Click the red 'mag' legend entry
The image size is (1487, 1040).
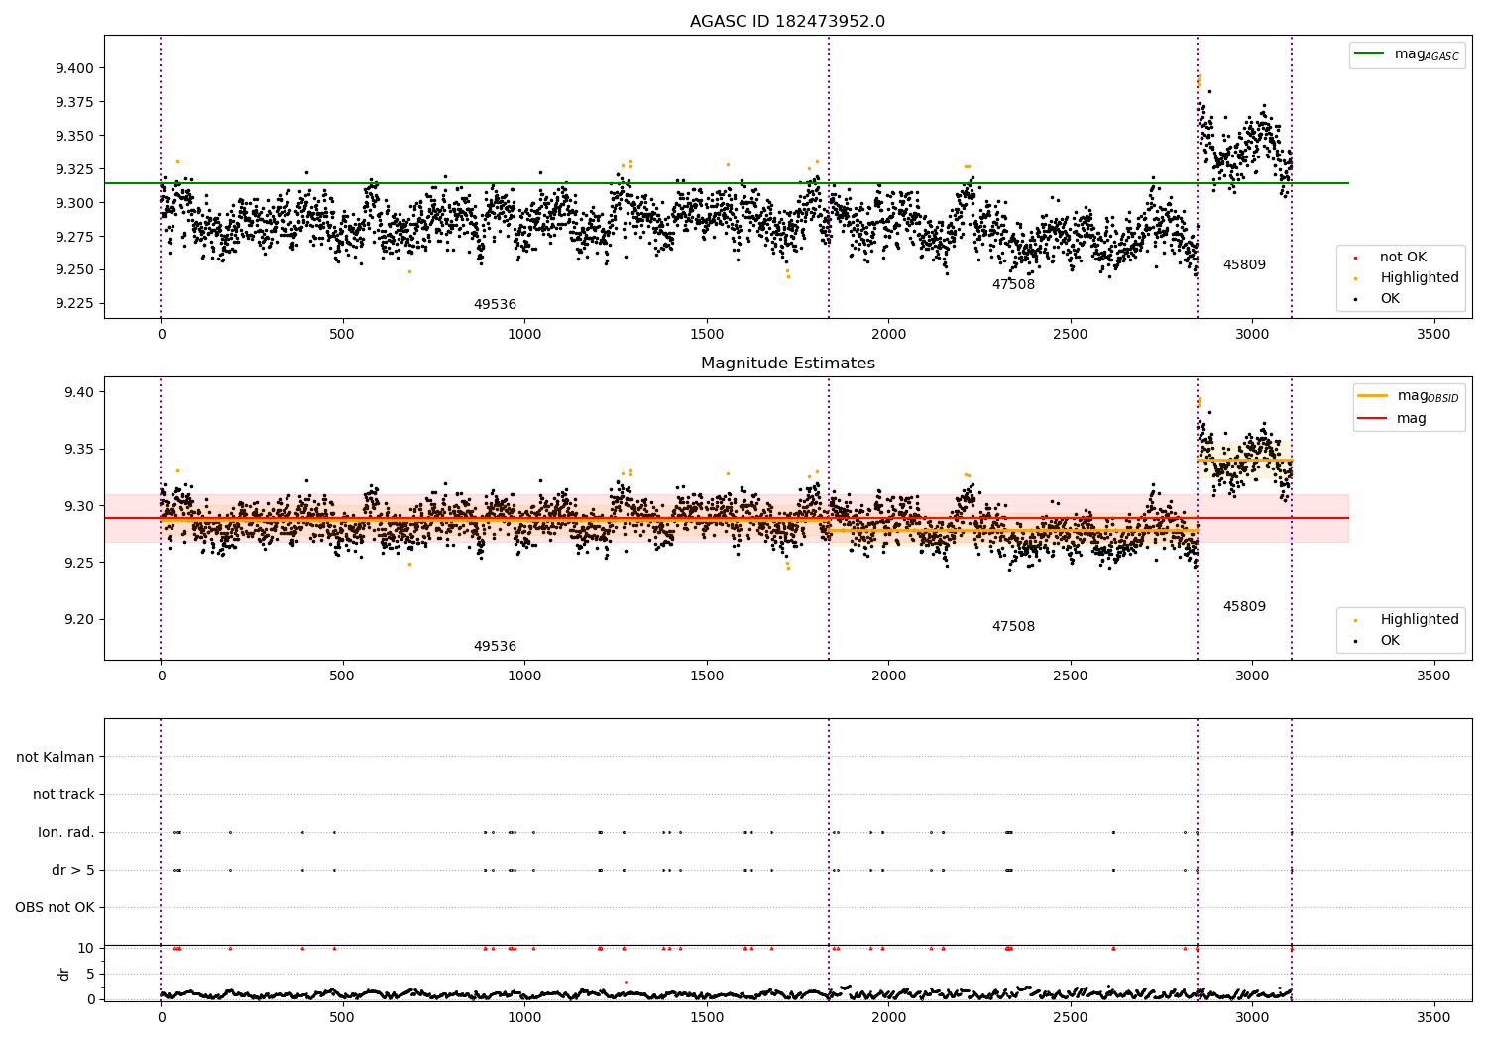1411,418
